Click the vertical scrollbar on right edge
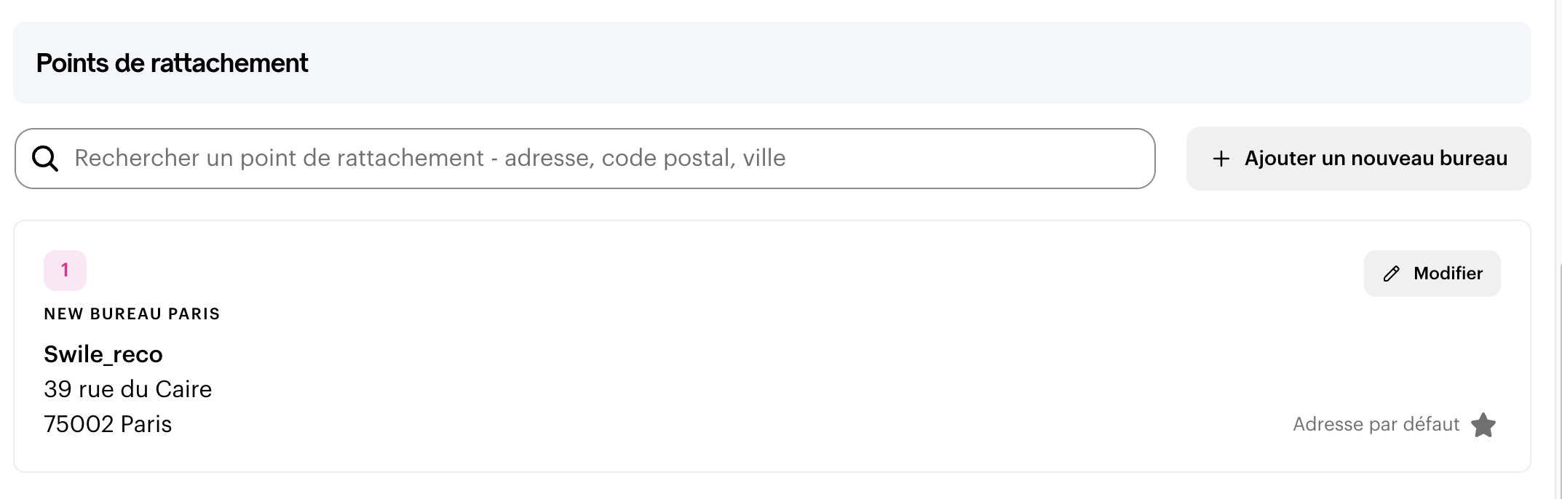The image size is (1562, 499). pos(1560,378)
